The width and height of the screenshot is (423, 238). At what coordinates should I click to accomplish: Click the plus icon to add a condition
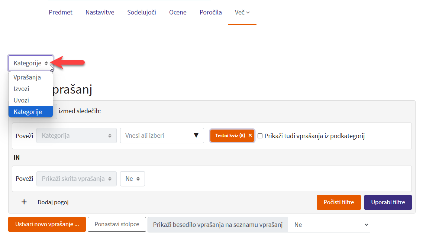[24, 202]
